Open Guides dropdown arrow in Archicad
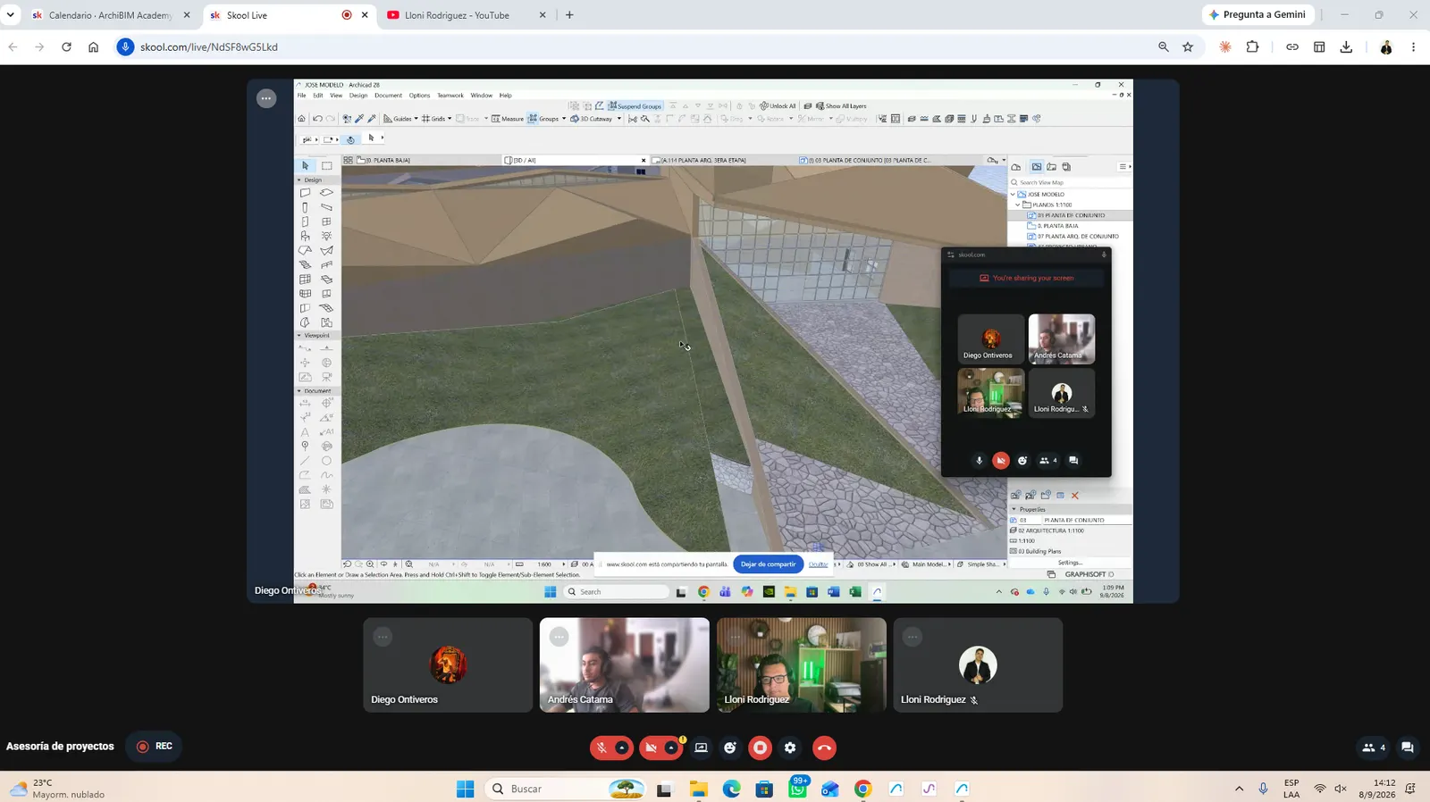This screenshot has width=1430, height=802. (x=416, y=119)
